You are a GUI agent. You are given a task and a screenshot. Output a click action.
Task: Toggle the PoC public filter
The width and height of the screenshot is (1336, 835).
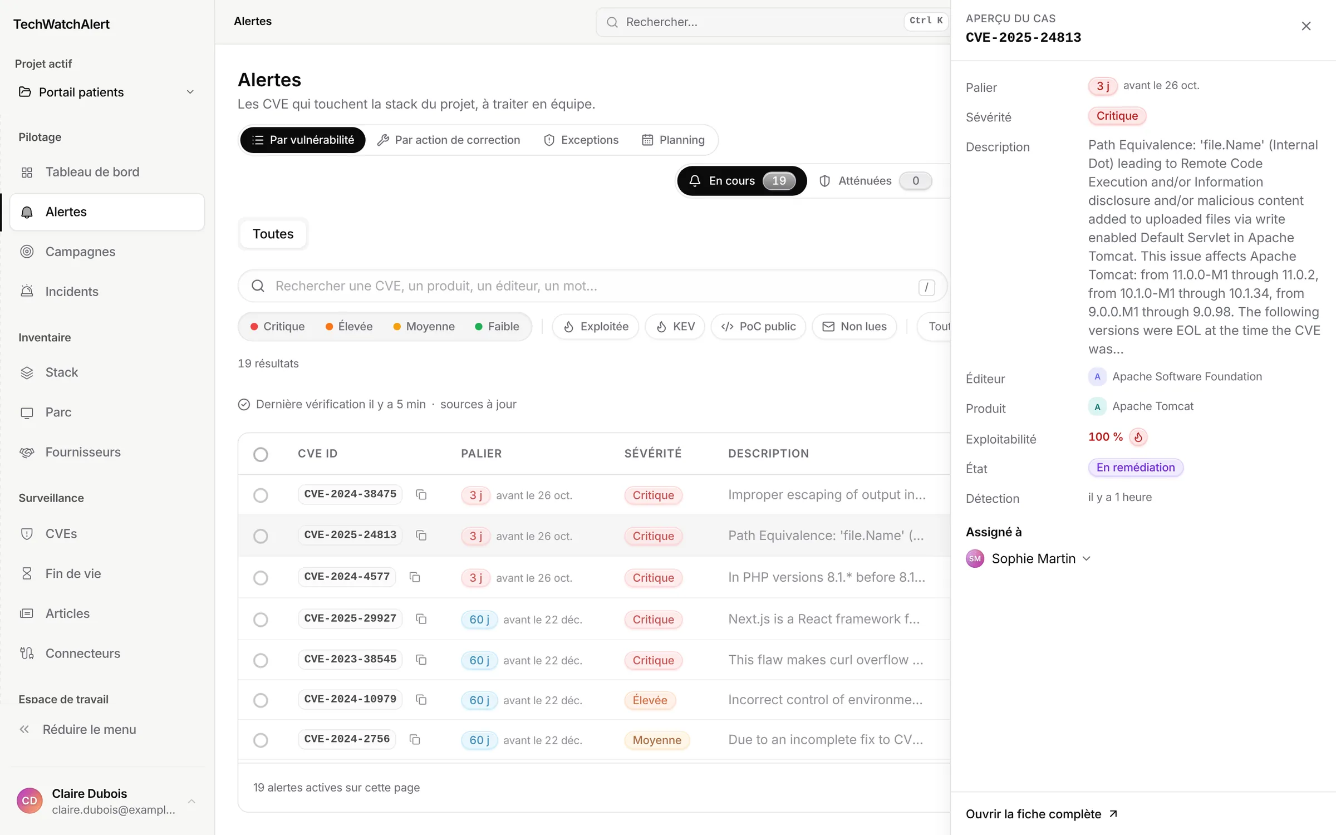tap(758, 326)
